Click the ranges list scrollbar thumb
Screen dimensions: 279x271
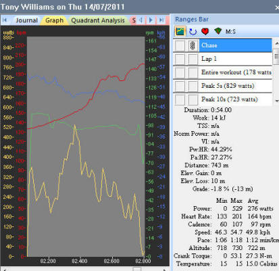click(276, 56)
